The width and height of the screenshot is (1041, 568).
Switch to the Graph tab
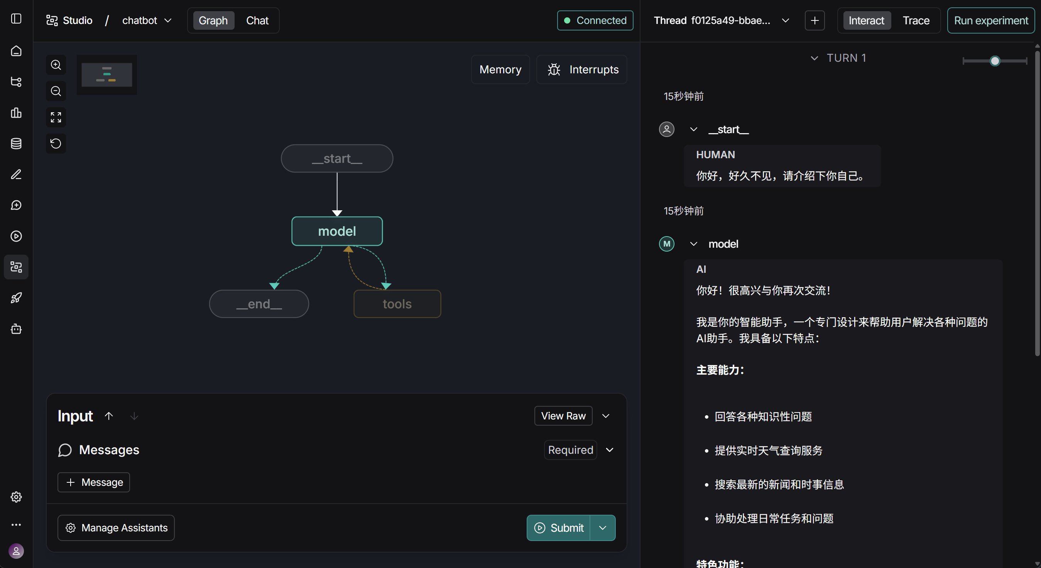[x=213, y=20]
